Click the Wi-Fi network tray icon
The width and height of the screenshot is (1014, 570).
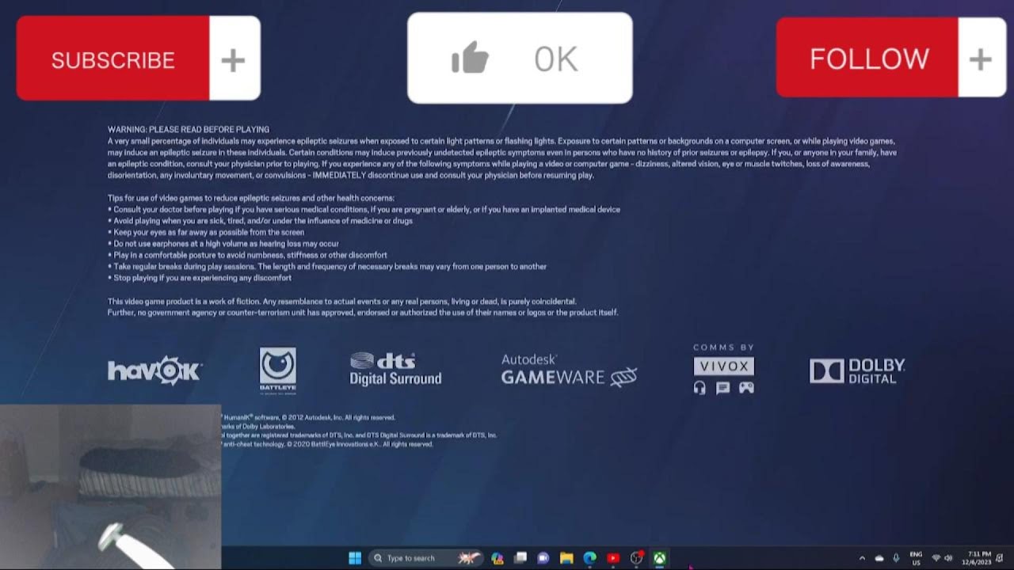pos(936,558)
